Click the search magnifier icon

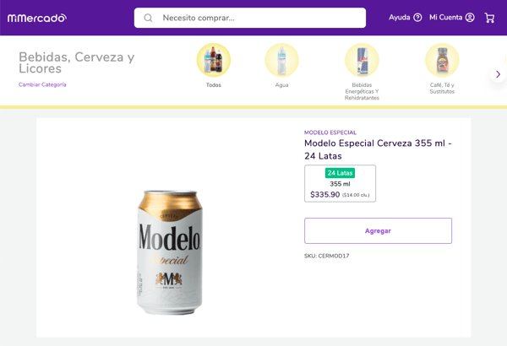tap(148, 18)
